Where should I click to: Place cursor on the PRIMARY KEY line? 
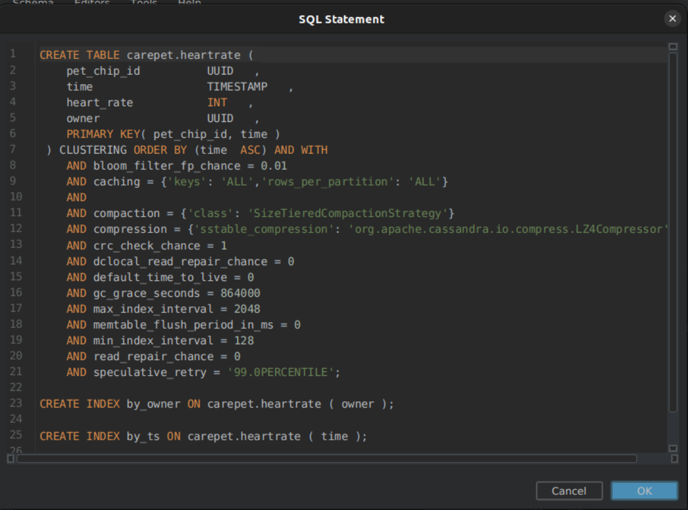173,134
